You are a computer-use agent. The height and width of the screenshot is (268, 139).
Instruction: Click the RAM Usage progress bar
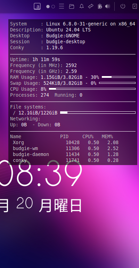pyautogui.click(x=118, y=77)
